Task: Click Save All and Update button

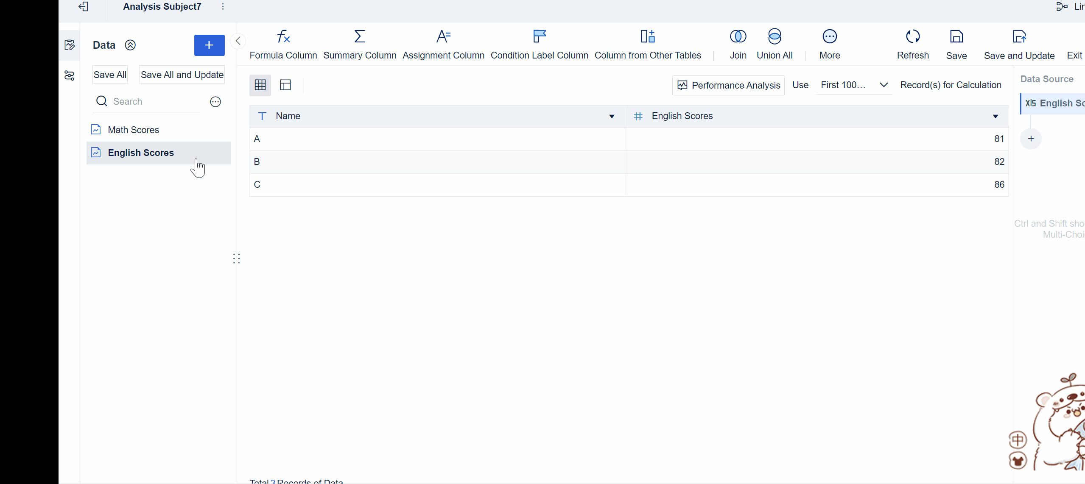Action: (182, 75)
